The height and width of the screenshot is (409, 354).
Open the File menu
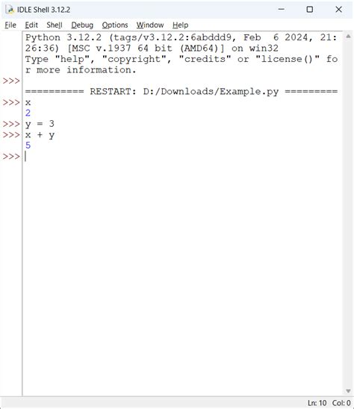tap(10, 25)
